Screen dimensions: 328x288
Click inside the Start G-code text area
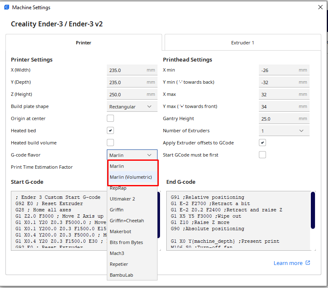pos(59,221)
